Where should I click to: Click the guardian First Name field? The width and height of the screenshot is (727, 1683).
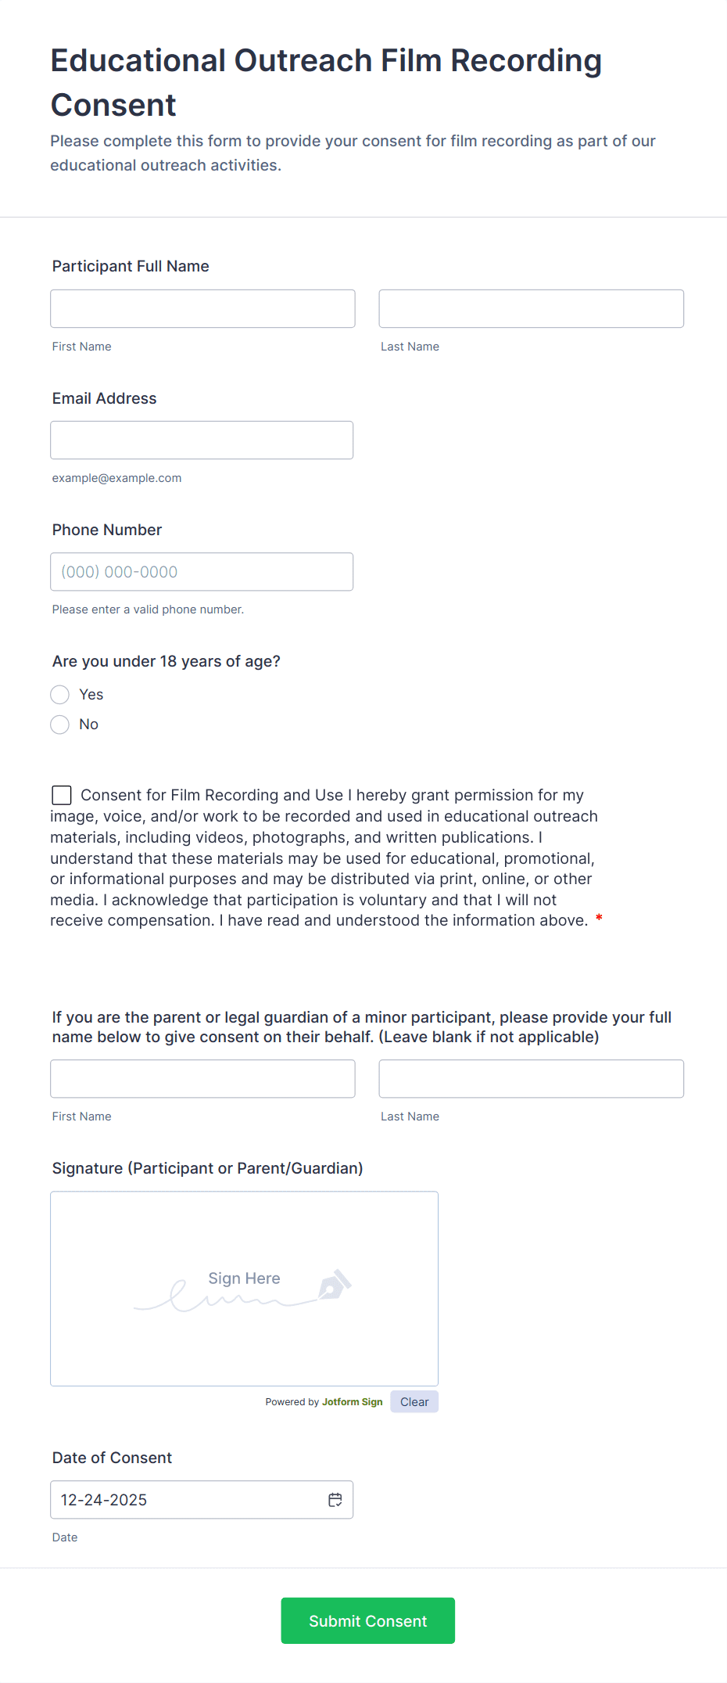click(x=202, y=1078)
